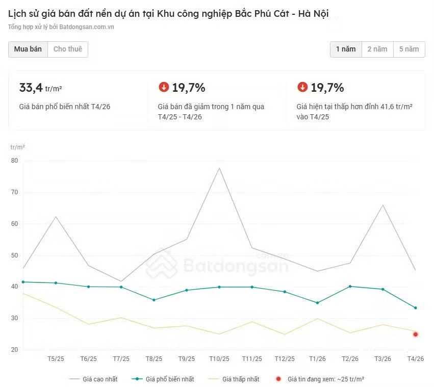Click T2/26 teal data point
The image size is (434, 387).
350,287
